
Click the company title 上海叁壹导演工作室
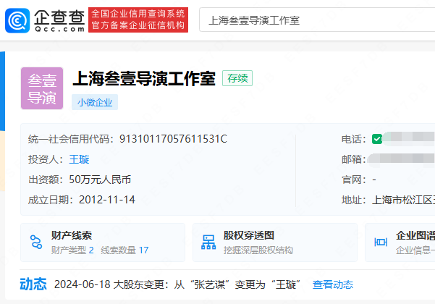(144, 78)
